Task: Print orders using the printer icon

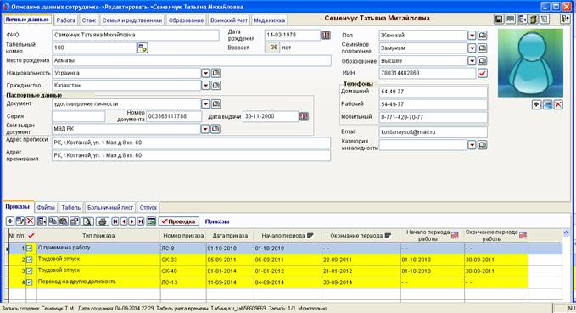Action: point(103,221)
